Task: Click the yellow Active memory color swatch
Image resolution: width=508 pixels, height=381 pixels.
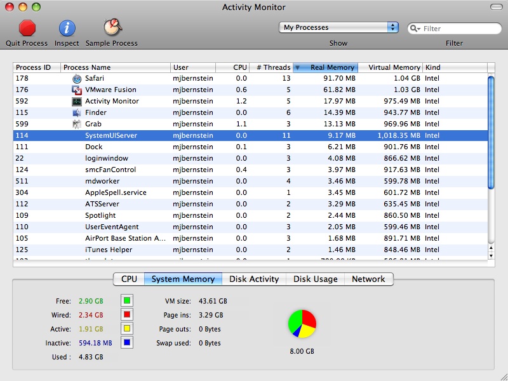Action: click(x=127, y=328)
